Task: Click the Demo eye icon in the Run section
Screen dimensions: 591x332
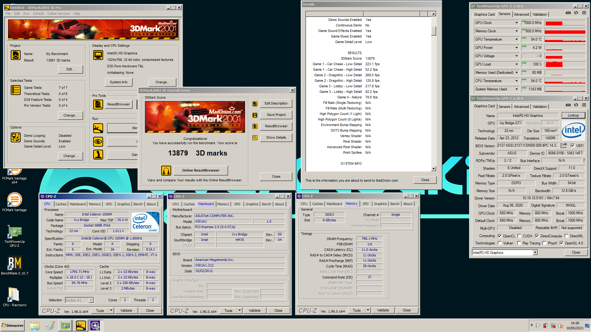Action: [98, 141]
